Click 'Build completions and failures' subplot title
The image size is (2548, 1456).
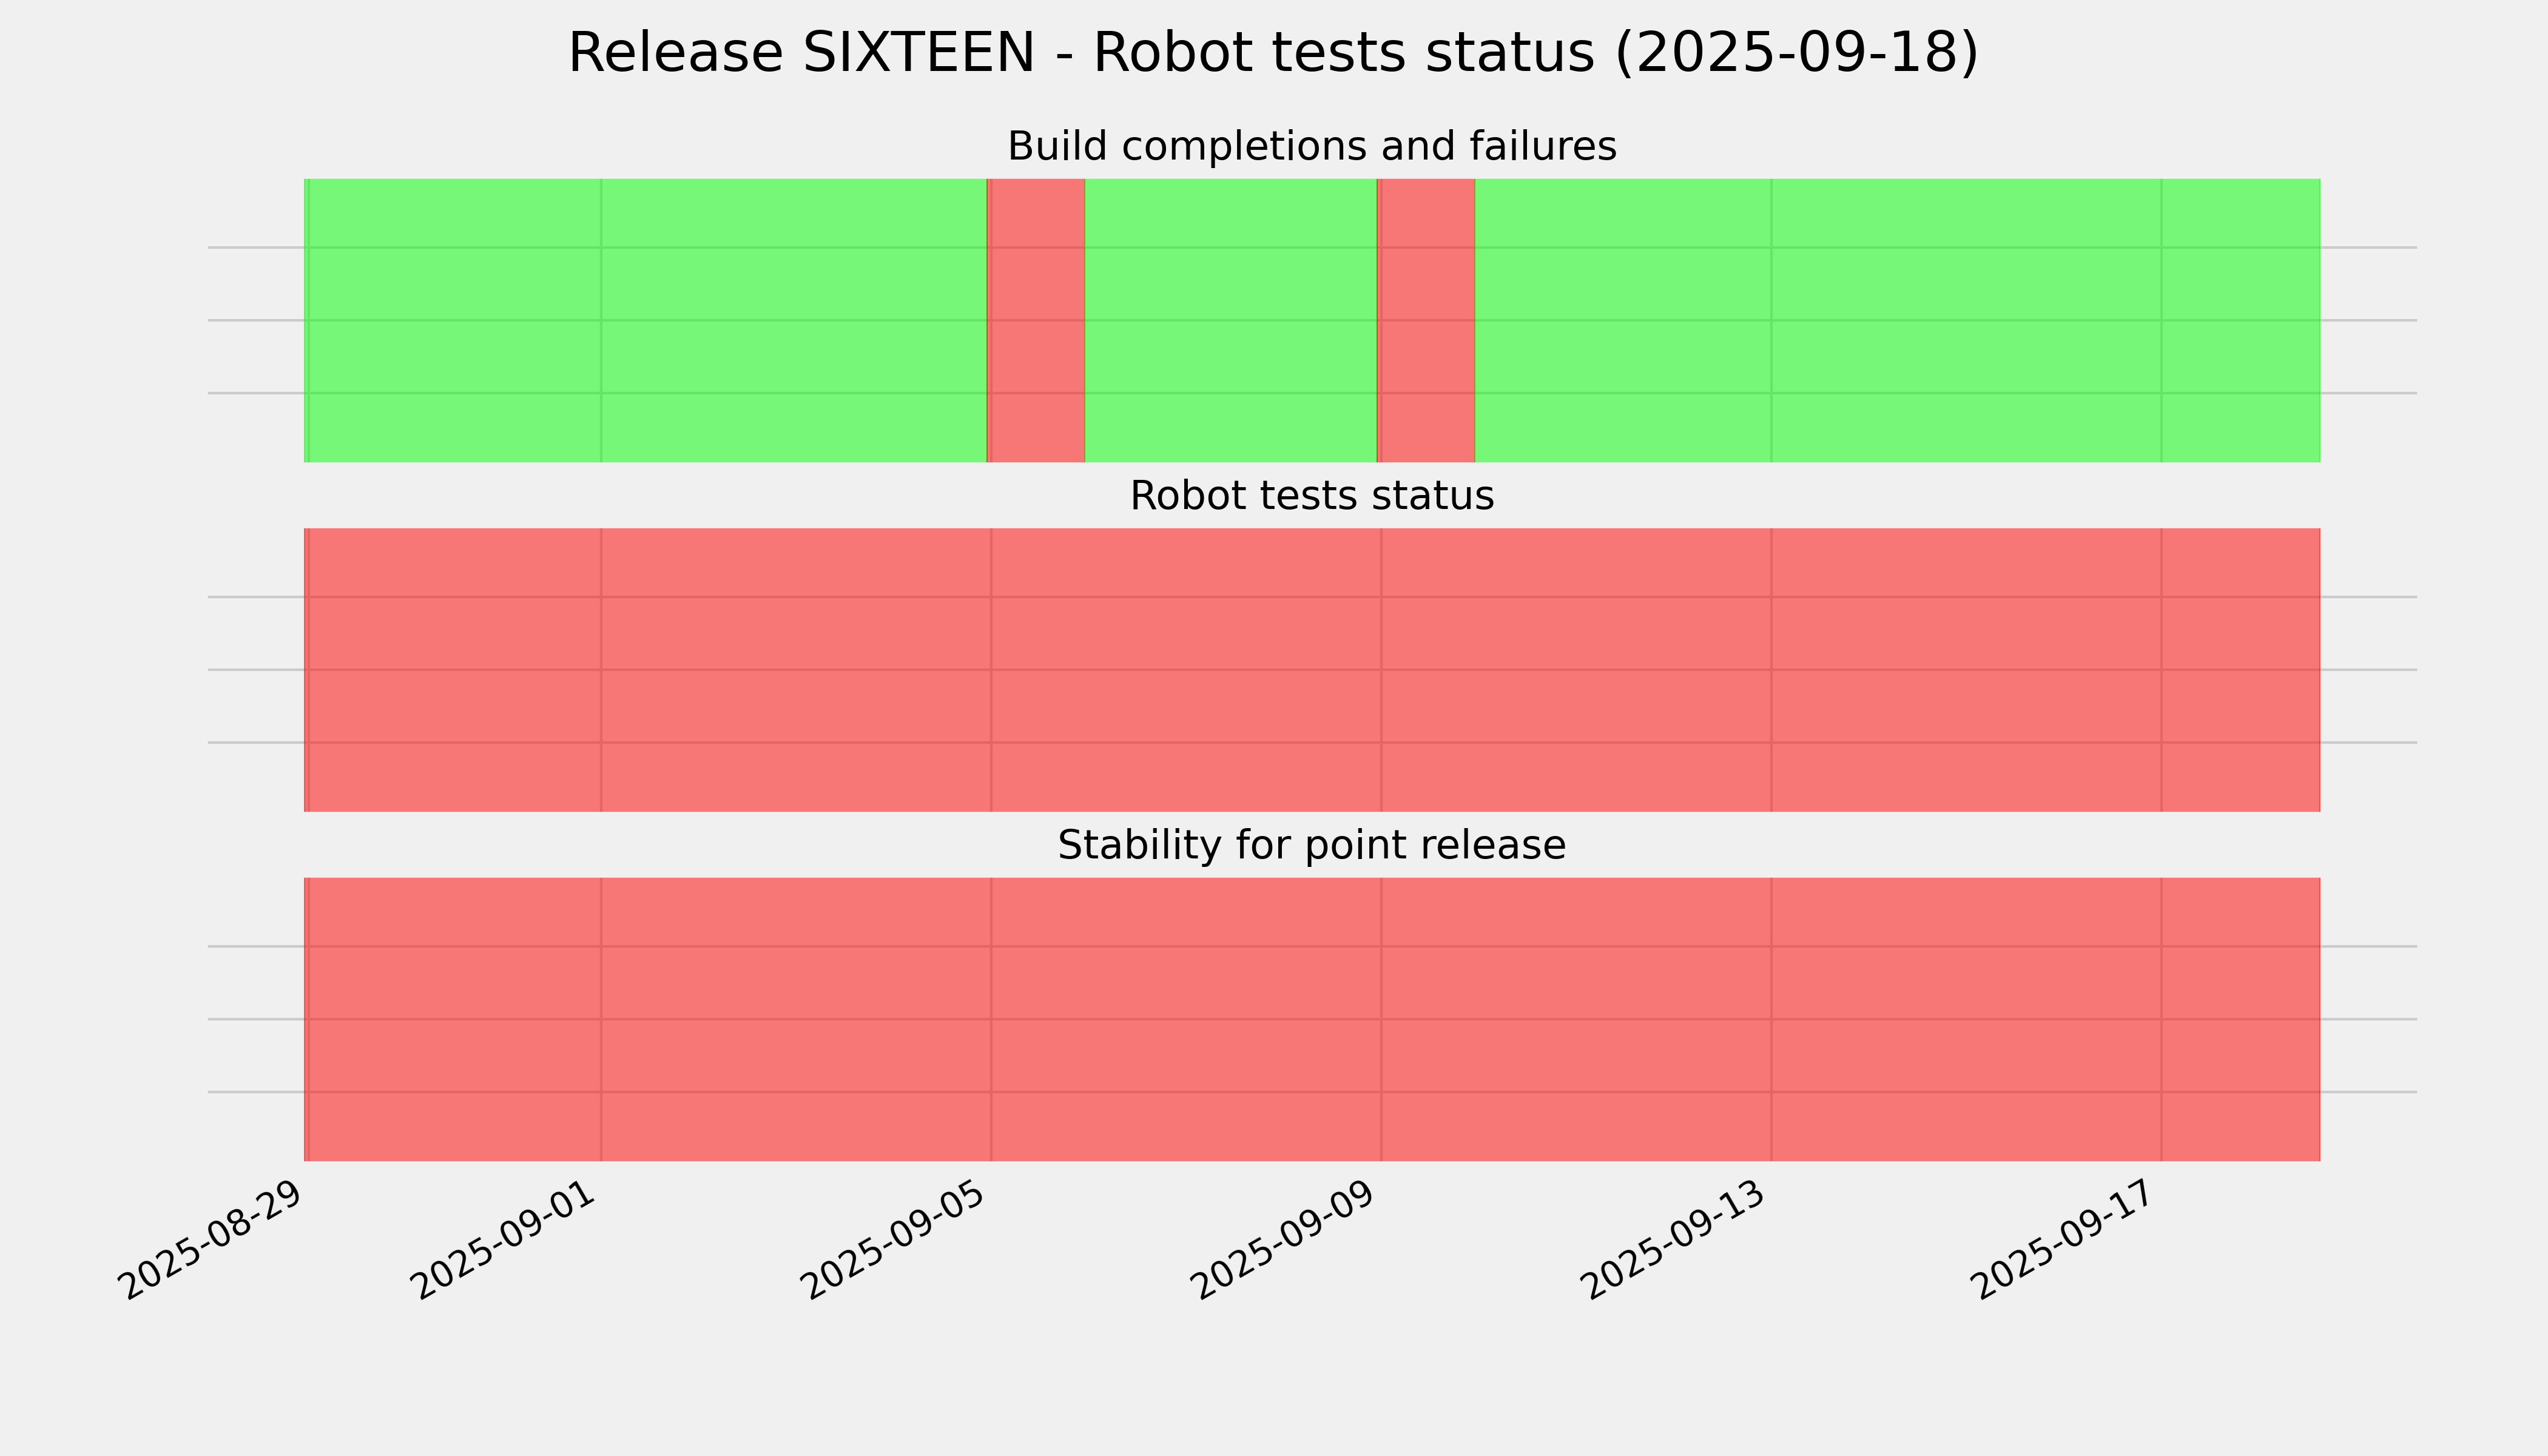pos(1311,147)
